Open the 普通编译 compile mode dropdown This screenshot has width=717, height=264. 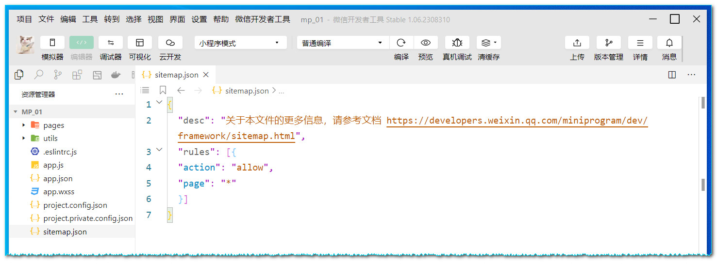point(343,43)
